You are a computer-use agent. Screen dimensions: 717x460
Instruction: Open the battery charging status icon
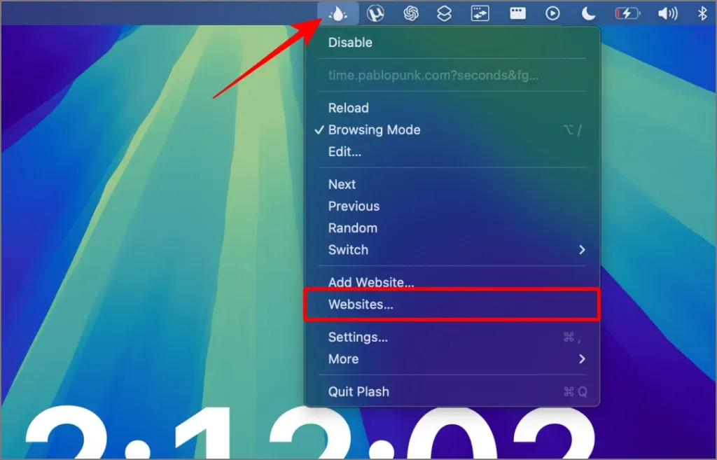click(627, 13)
